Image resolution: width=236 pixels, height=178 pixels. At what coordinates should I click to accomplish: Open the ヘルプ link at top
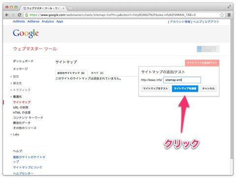tap(197, 22)
